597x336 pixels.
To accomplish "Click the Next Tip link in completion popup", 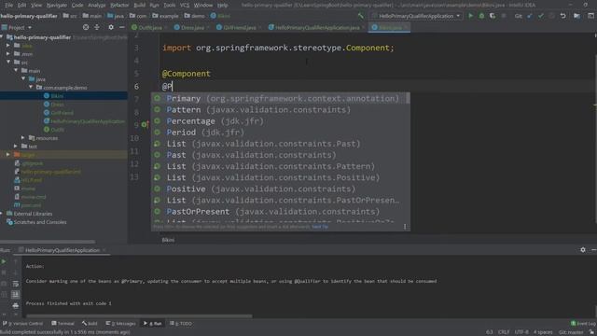I will pyautogui.click(x=320, y=227).
